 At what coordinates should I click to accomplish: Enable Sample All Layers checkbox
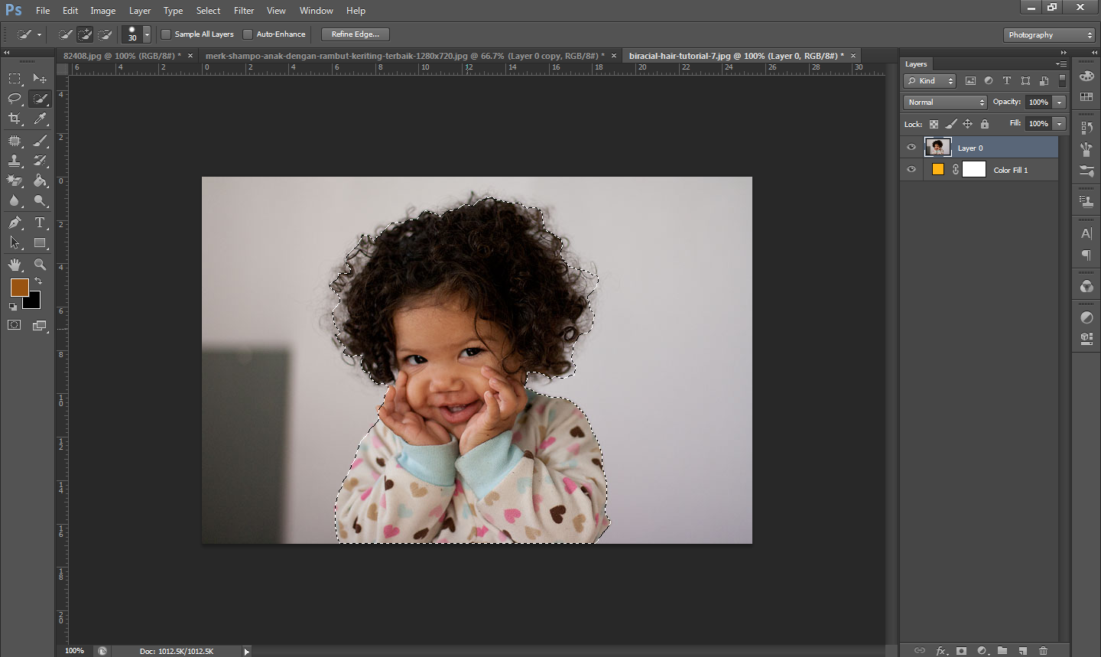166,34
